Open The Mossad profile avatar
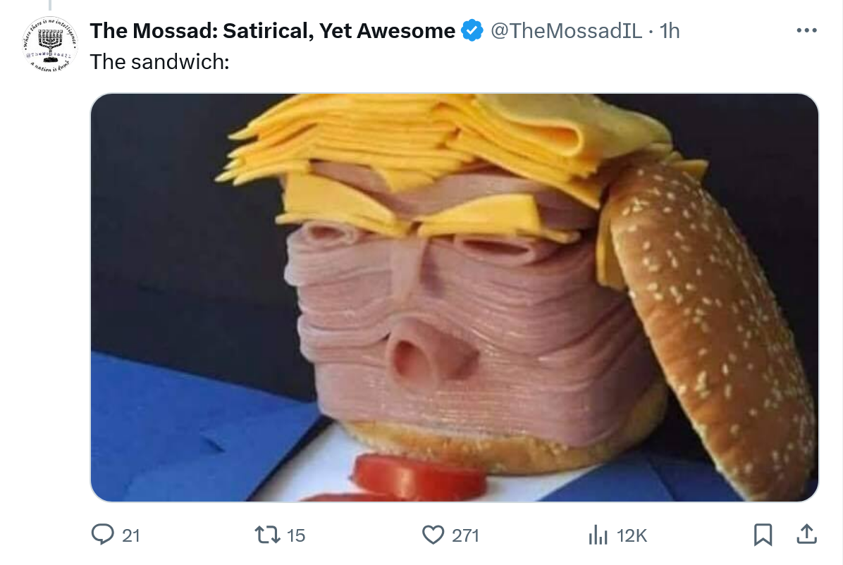 coord(50,44)
